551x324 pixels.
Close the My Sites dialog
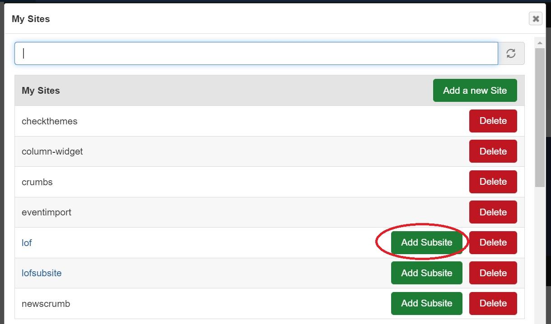536,18
